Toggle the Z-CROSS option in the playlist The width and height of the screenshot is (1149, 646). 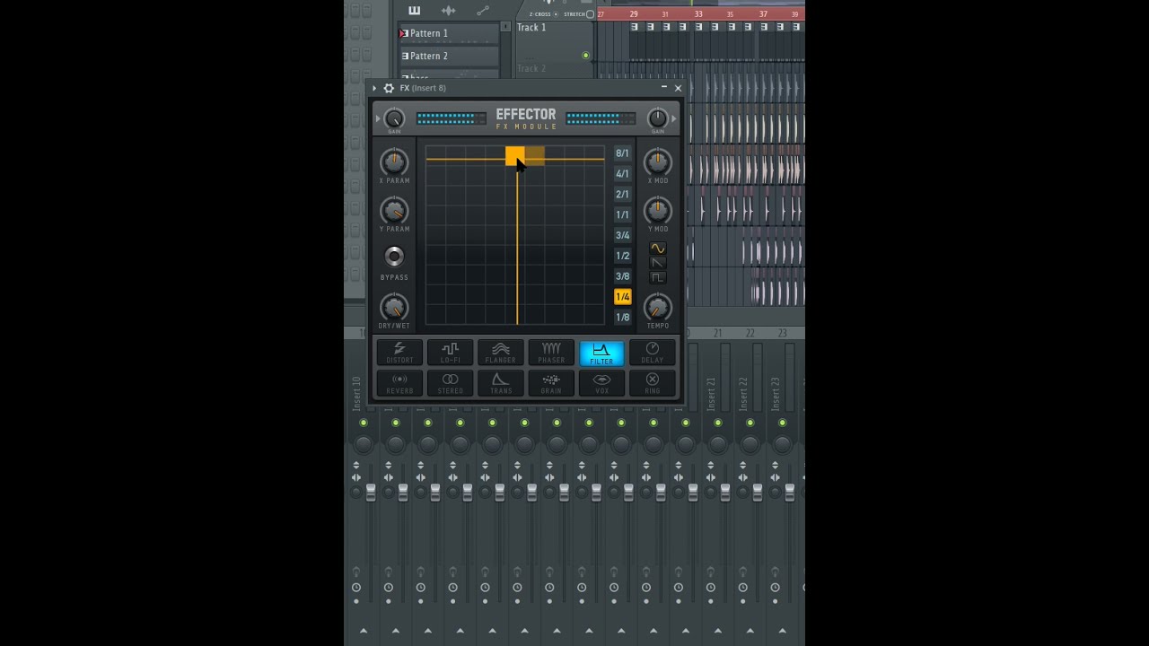(556, 14)
